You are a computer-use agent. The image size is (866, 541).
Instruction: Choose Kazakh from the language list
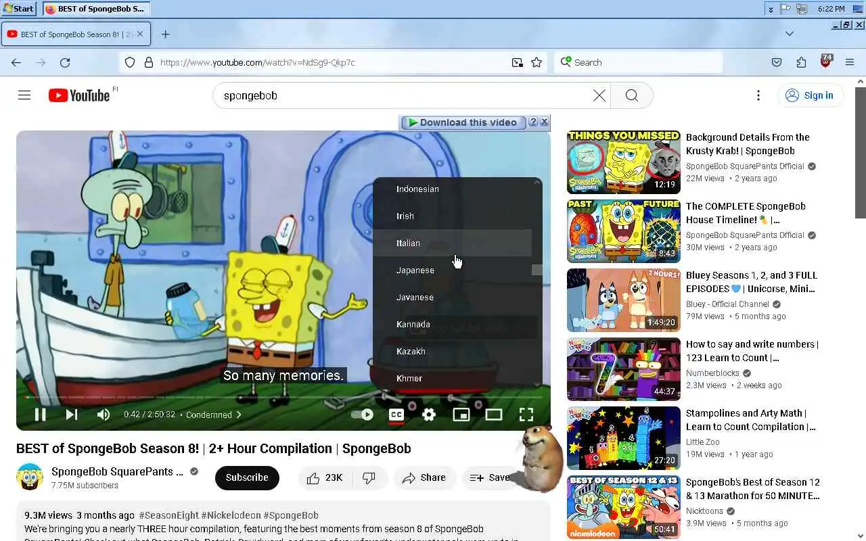(453, 351)
